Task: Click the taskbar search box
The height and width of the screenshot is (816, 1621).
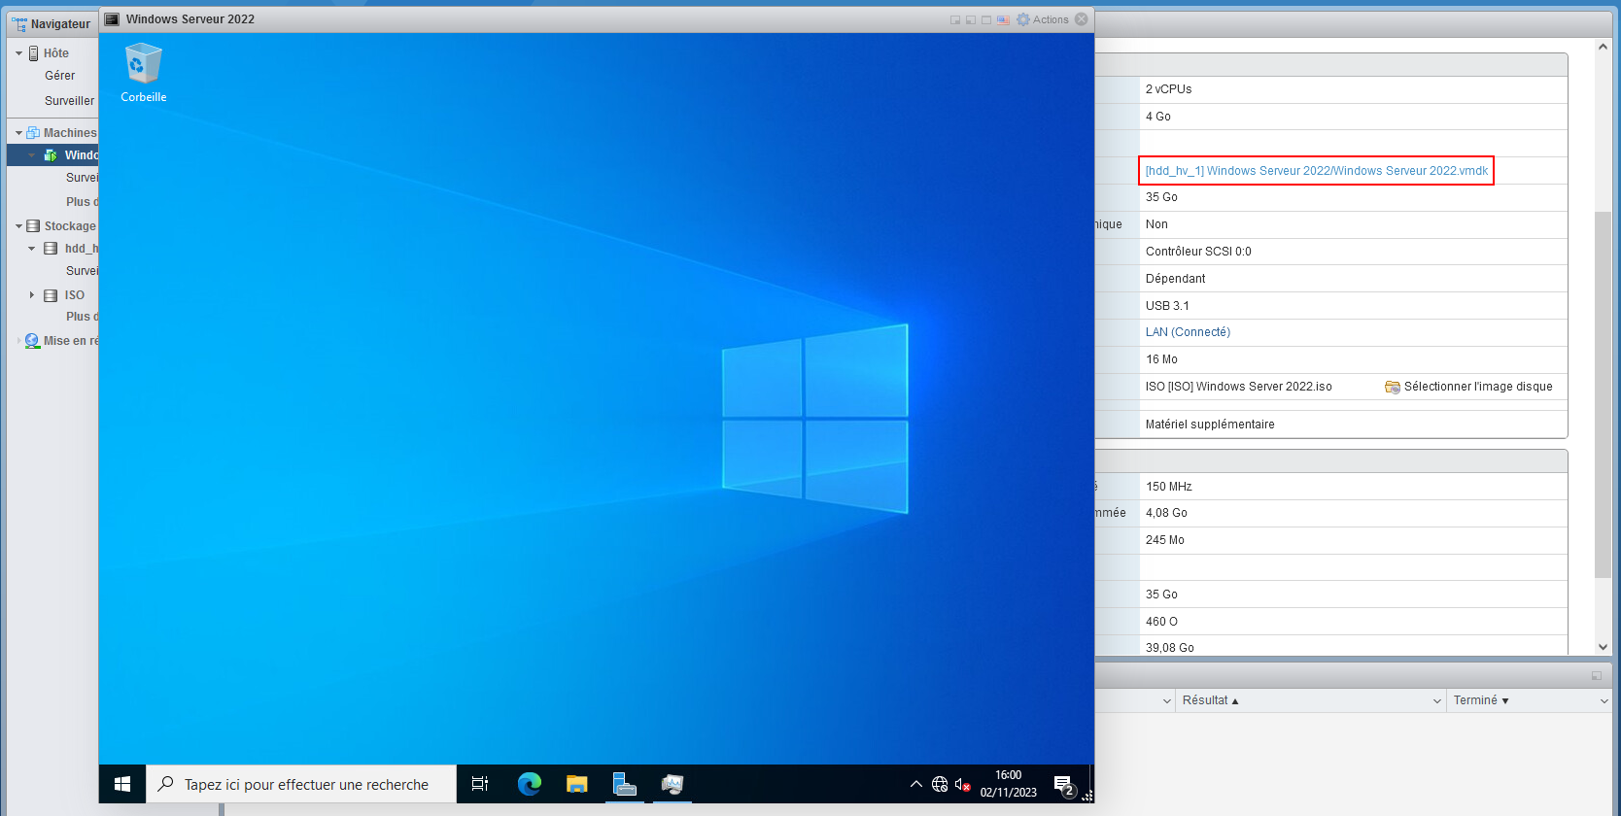Action: tap(301, 784)
